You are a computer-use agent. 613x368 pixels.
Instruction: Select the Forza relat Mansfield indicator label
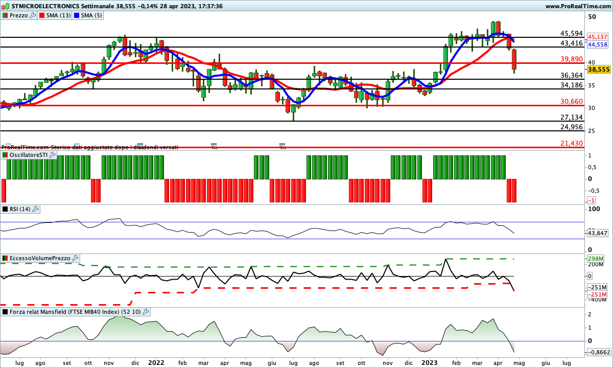pyautogui.click(x=76, y=312)
